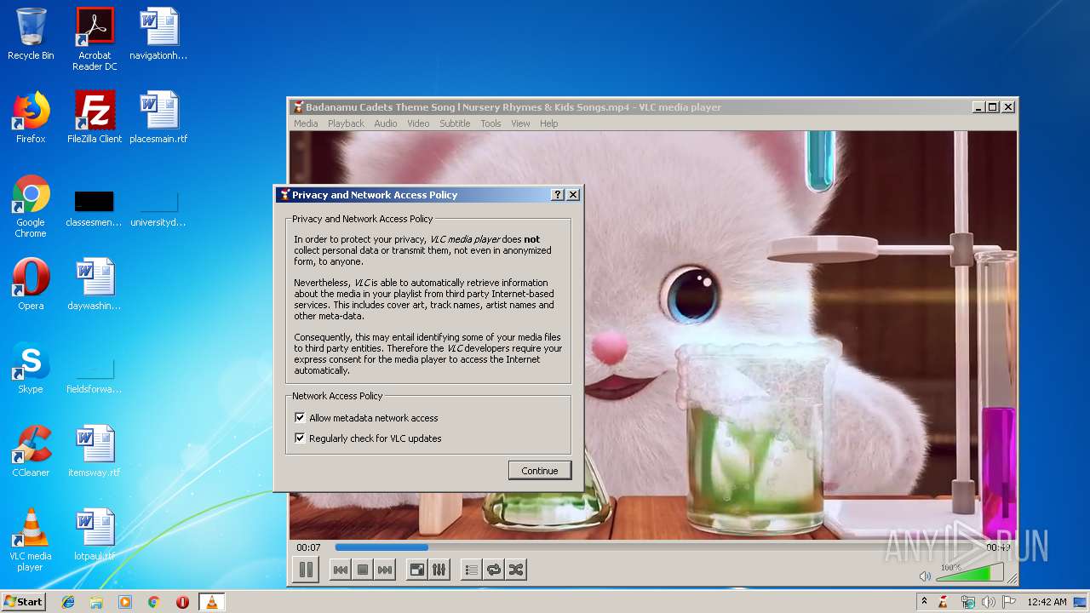This screenshot has height=613, width=1090.
Task: Open the Tools menu
Action: click(x=490, y=123)
